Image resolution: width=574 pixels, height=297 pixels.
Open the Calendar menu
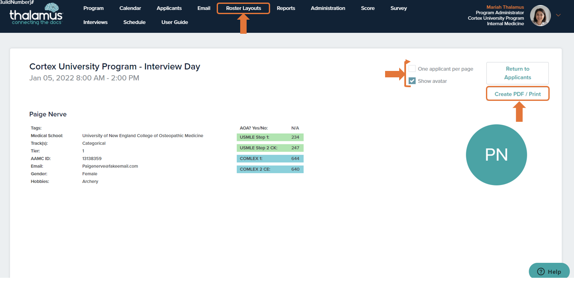[x=130, y=8]
